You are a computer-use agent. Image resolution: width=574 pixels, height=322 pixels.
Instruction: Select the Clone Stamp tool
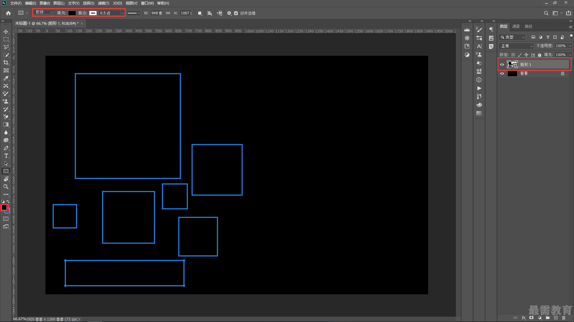[6, 101]
